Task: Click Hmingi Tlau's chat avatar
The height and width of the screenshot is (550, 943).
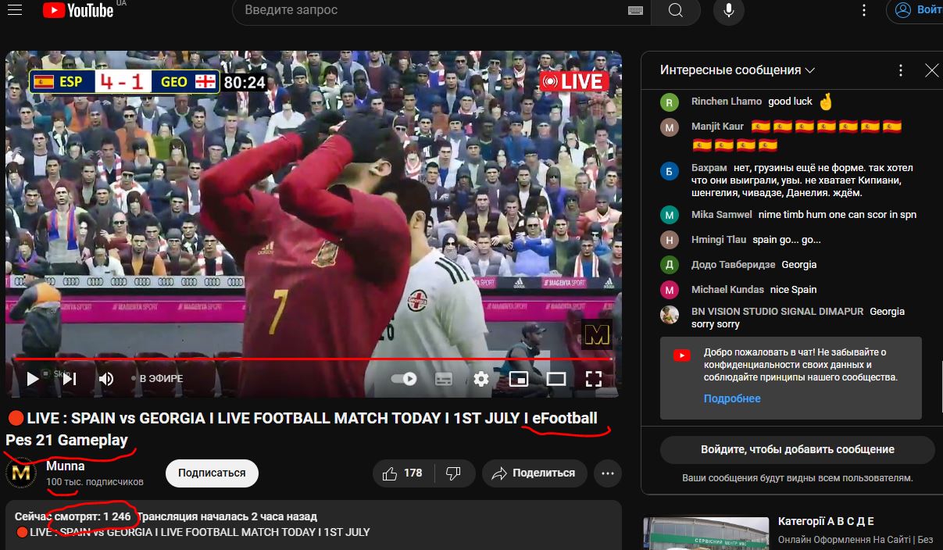Action: 670,240
